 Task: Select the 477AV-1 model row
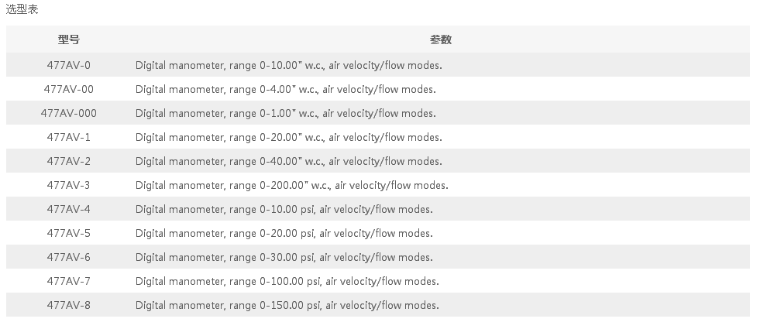(x=68, y=137)
